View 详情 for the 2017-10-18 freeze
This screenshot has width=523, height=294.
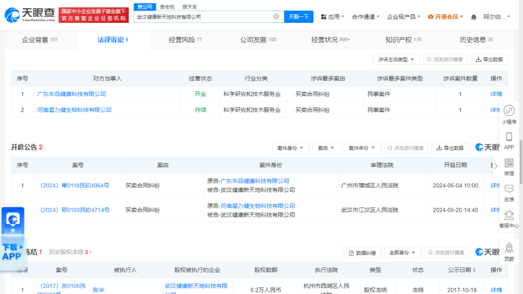[x=496, y=290]
